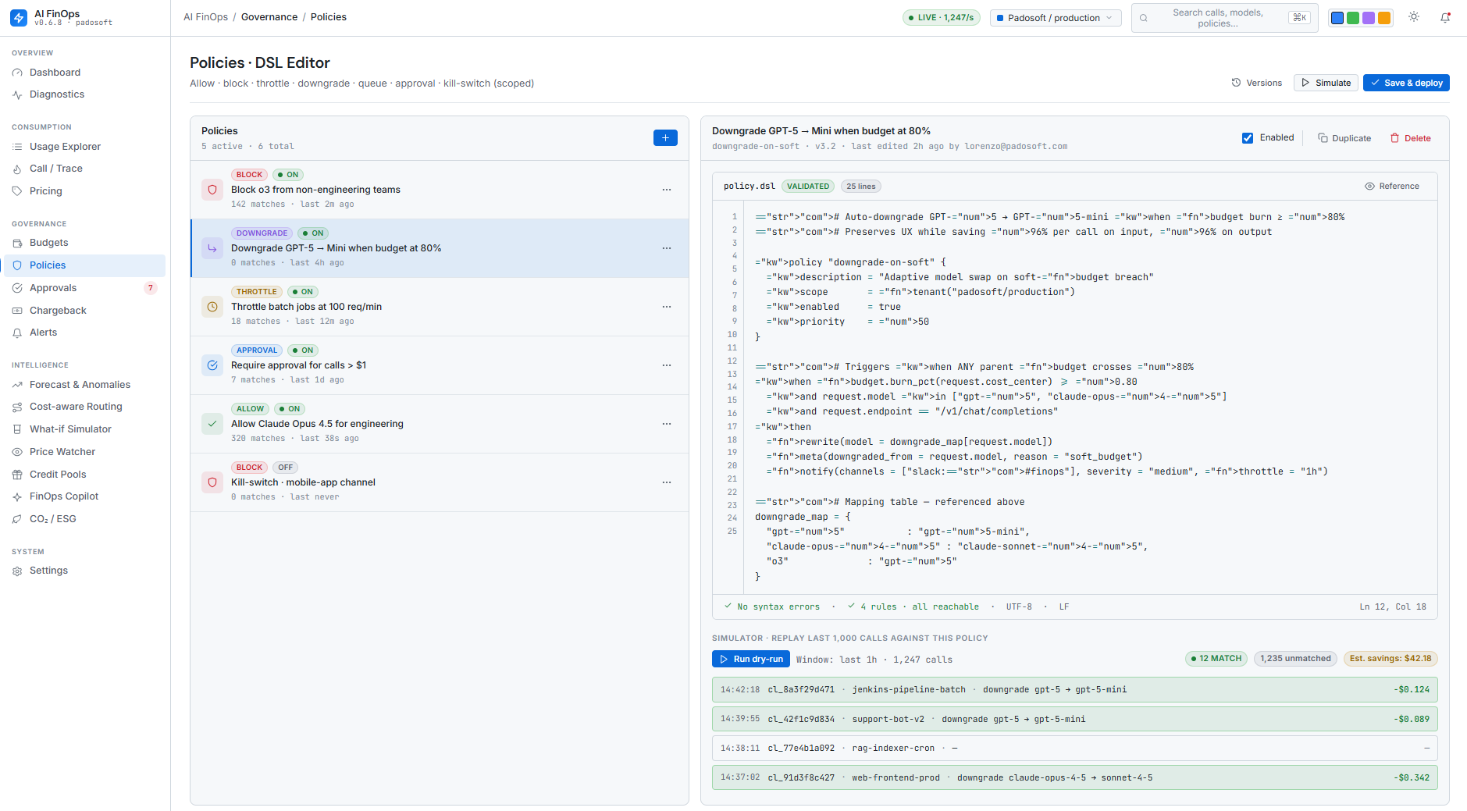The height and width of the screenshot is (811, 1467).
Task: Add a new policy with plus button
Action: click(665, 138)
